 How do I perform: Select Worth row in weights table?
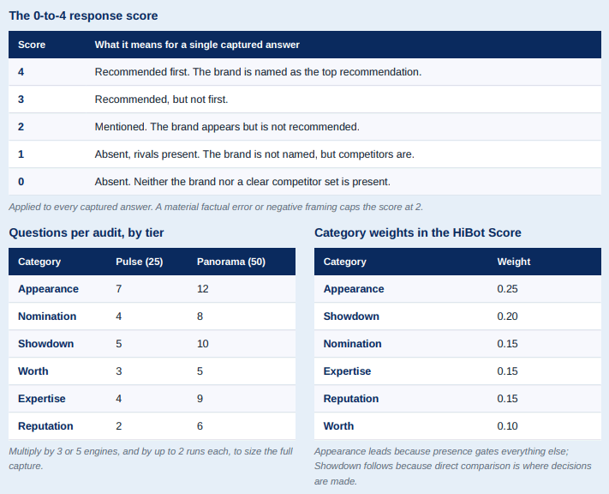pyautogui.click(x=457, y=426)
